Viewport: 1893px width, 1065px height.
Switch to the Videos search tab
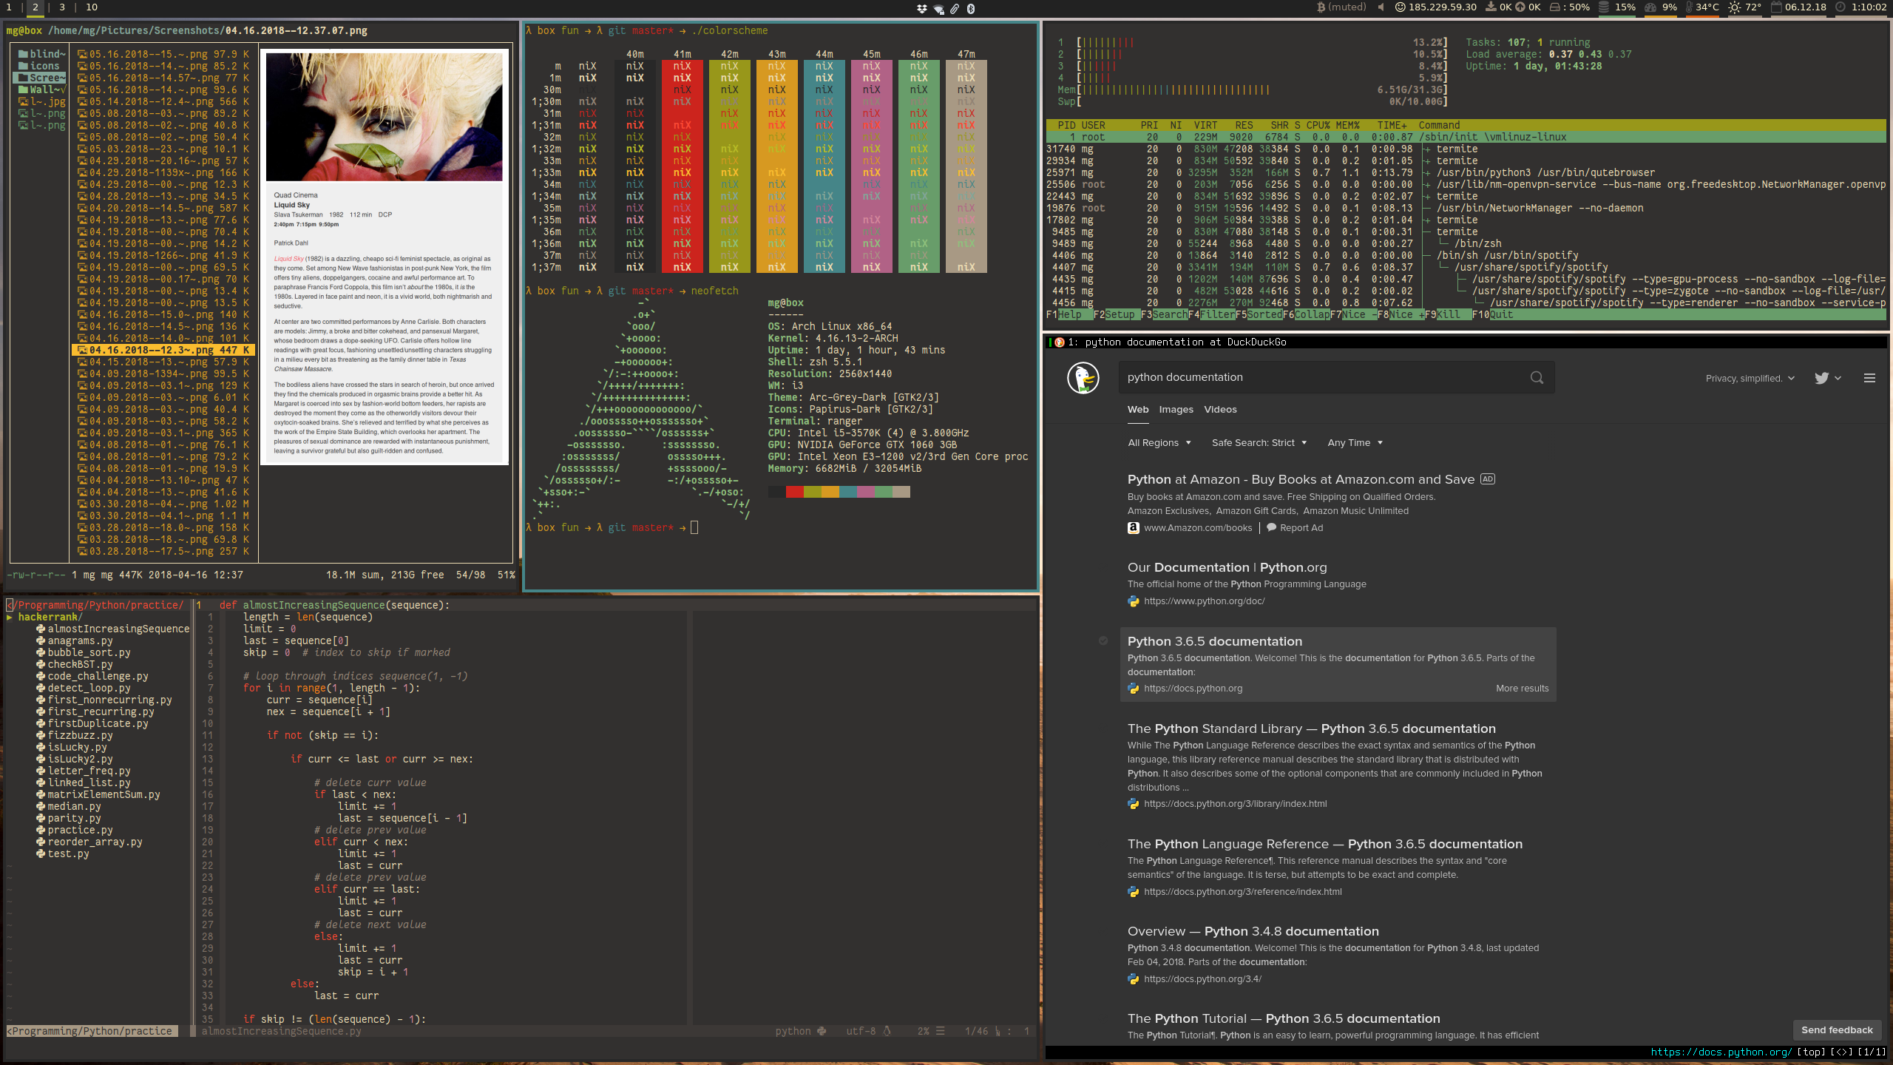1220,410
